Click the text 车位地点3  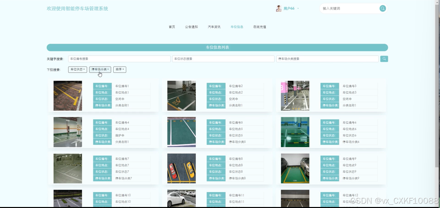point(350,92)
